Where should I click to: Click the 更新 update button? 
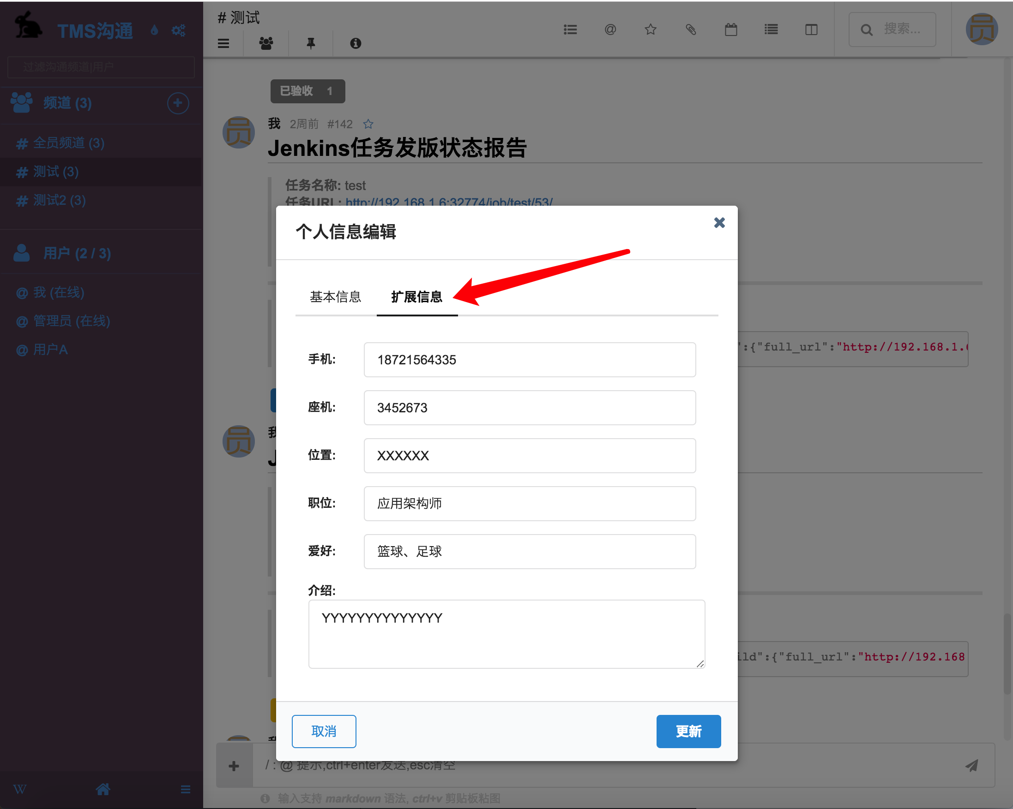click(688, 731)
